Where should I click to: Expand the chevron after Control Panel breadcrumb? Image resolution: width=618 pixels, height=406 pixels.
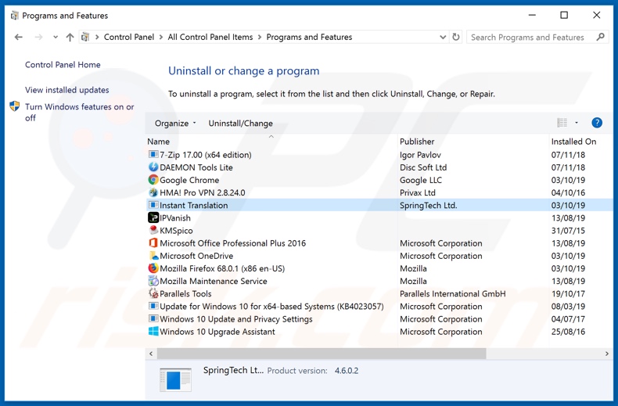point(161,37)
